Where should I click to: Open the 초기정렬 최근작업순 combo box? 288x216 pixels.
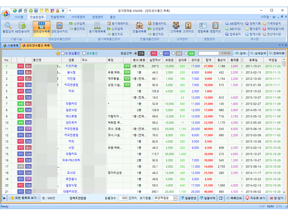point(165,198)
